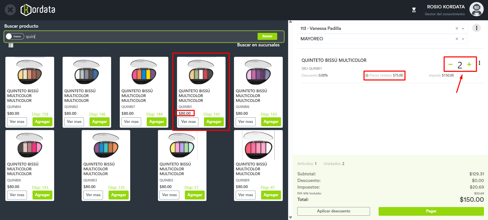488x220 pixels.
Task: Expand the customer dropdown arrow
Action: 463,29
